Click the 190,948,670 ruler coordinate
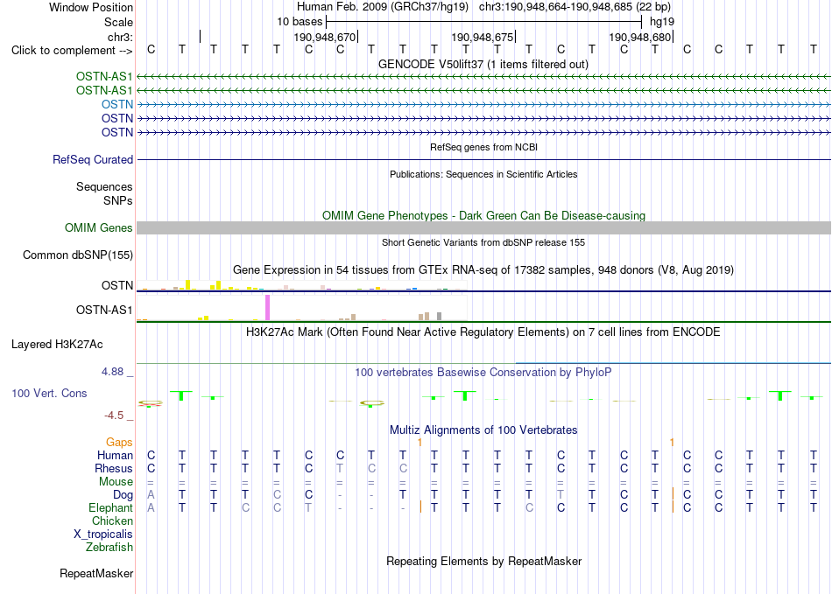The height and width of the screenshot is (594, 832). point(325,37)
